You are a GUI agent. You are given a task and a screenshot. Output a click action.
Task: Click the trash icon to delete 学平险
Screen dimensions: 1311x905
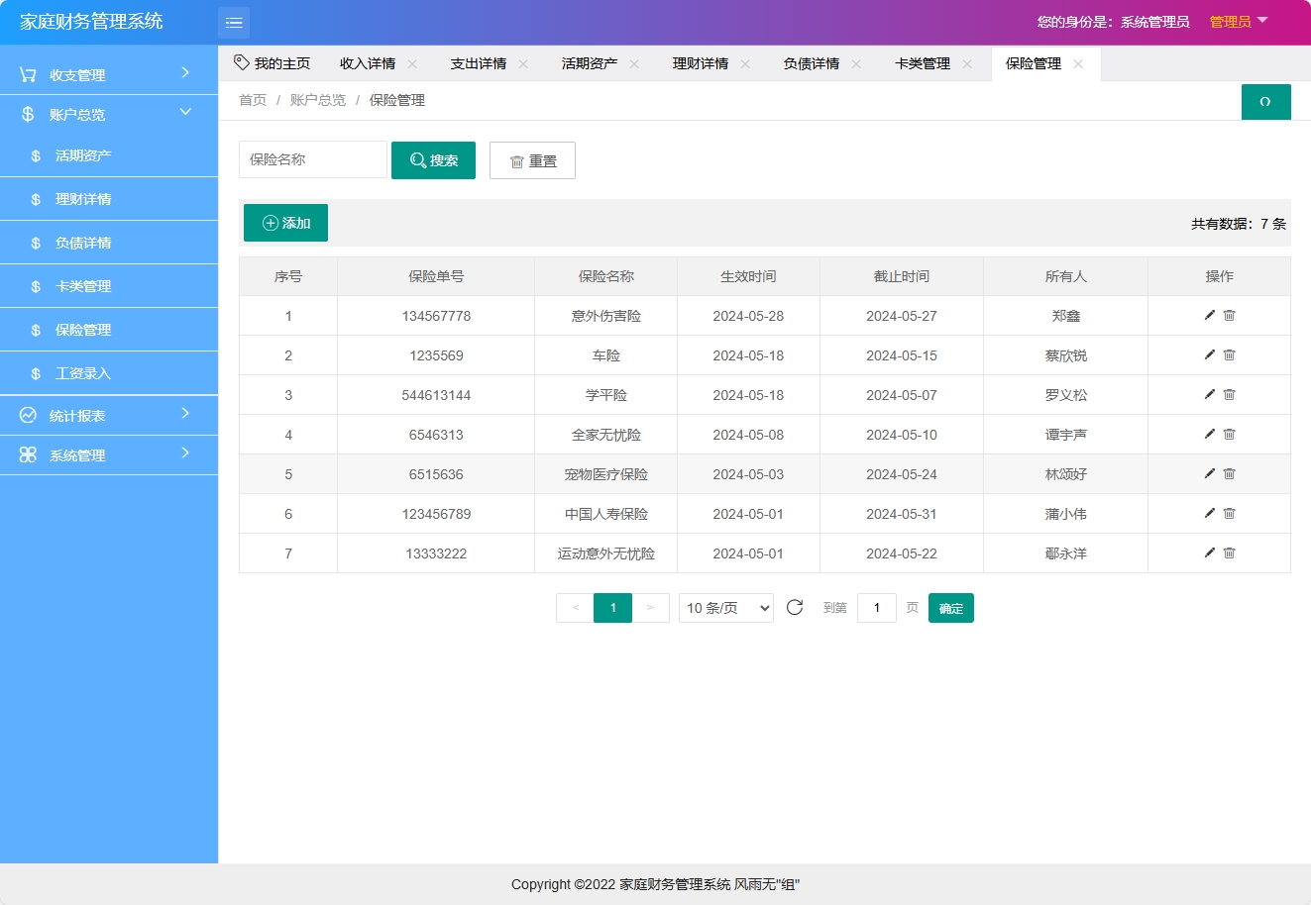1229,394
